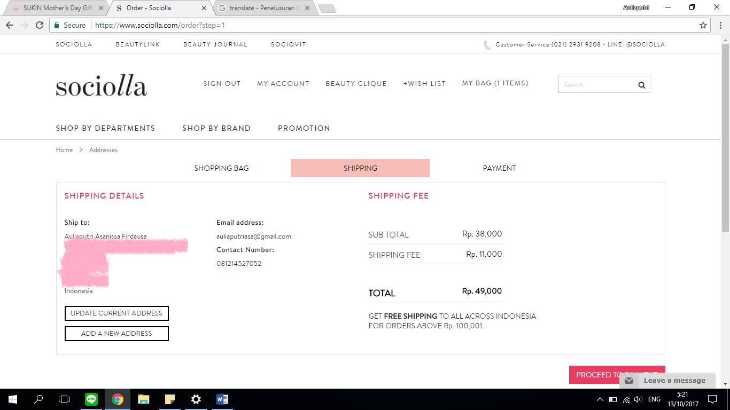Viewport: 730px width, 410px height.
Task: Select the Order - Sociolla browser tab
Action: click(160, 8)
